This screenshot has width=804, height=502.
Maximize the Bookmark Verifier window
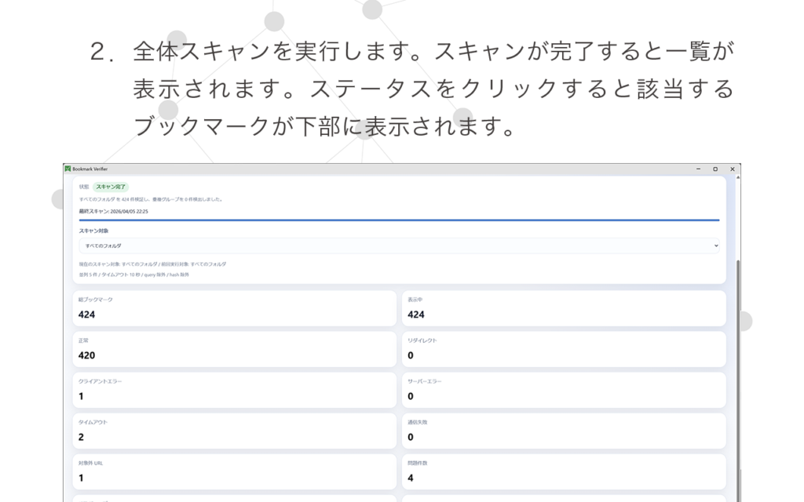click(714, 169)
